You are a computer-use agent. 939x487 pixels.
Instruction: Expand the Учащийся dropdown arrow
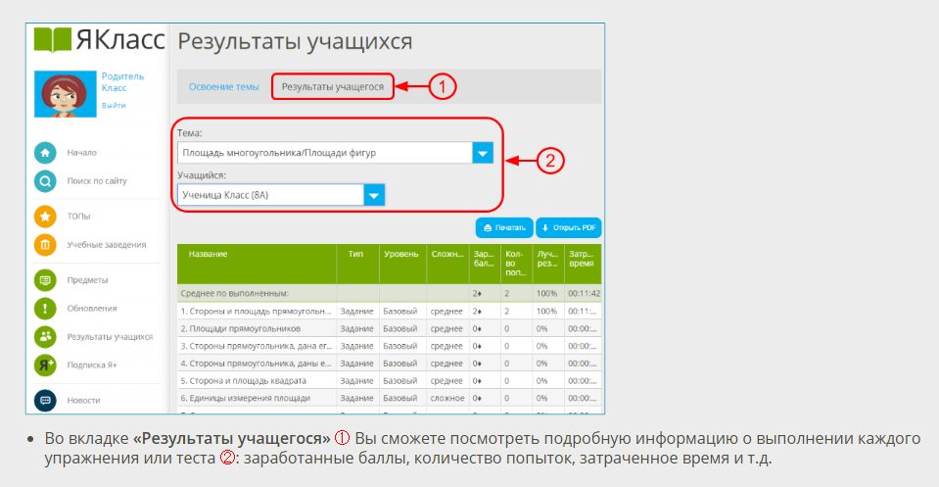[373, 195]
